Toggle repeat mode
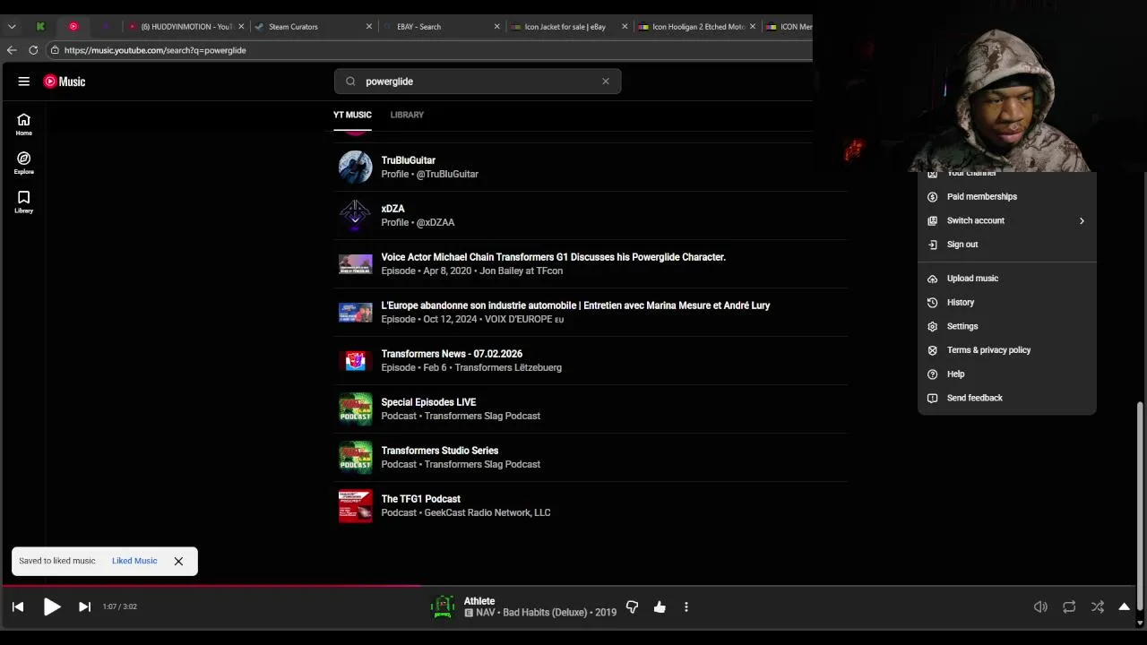This screenshot has height=645, width=1147. pyautogui.click(x=1069, y=606)
